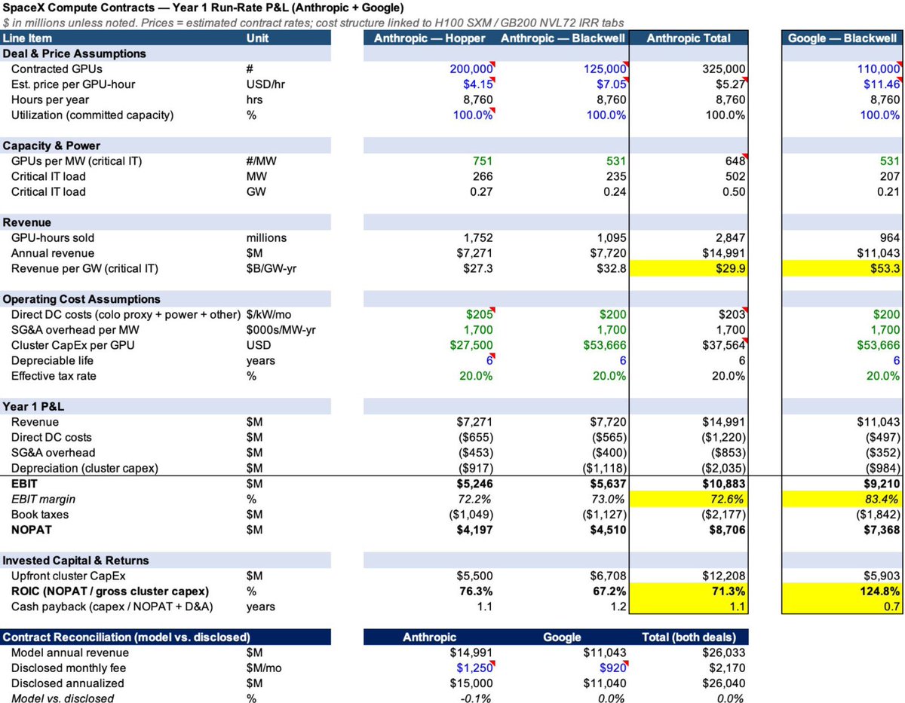Select the -0.1% model vs. disclosed cell
The height and width of the screenshot is (703, 905).
pos(477,698)
